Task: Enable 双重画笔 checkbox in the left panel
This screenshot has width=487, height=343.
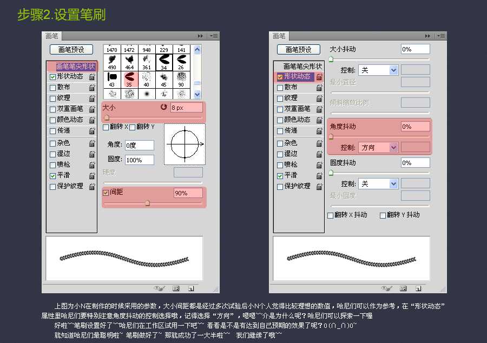Action: point(53,109)
